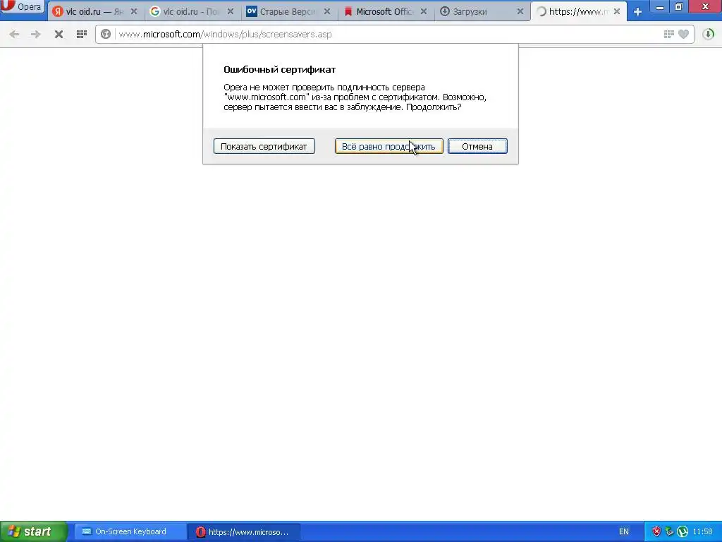Close the Microsoft Office tab
Screen dimensions: 722x542
424,11
